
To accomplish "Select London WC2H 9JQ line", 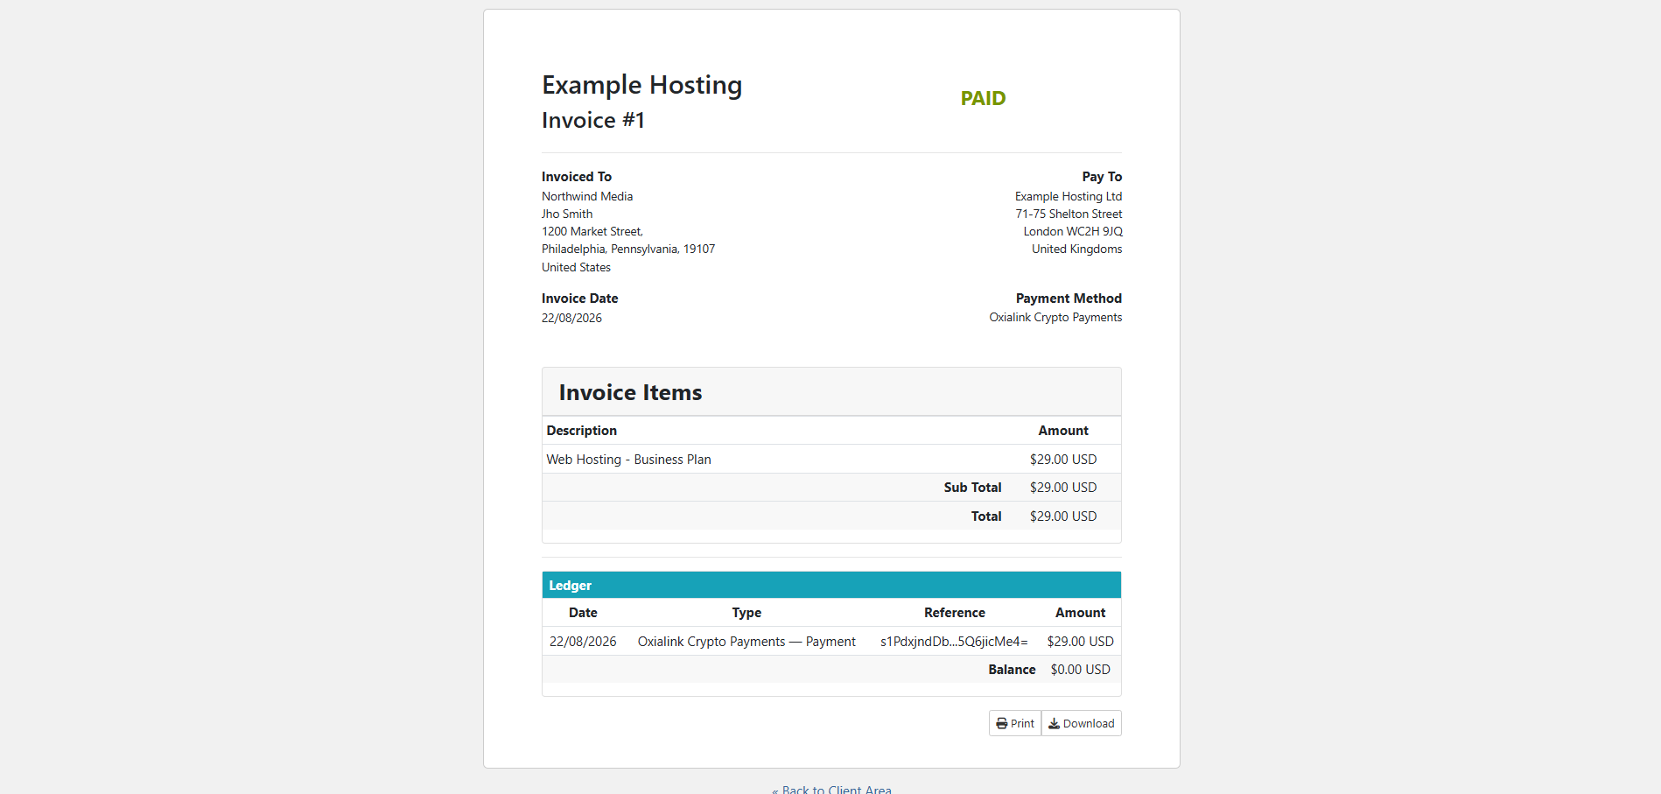I will tap(1073, 231).
